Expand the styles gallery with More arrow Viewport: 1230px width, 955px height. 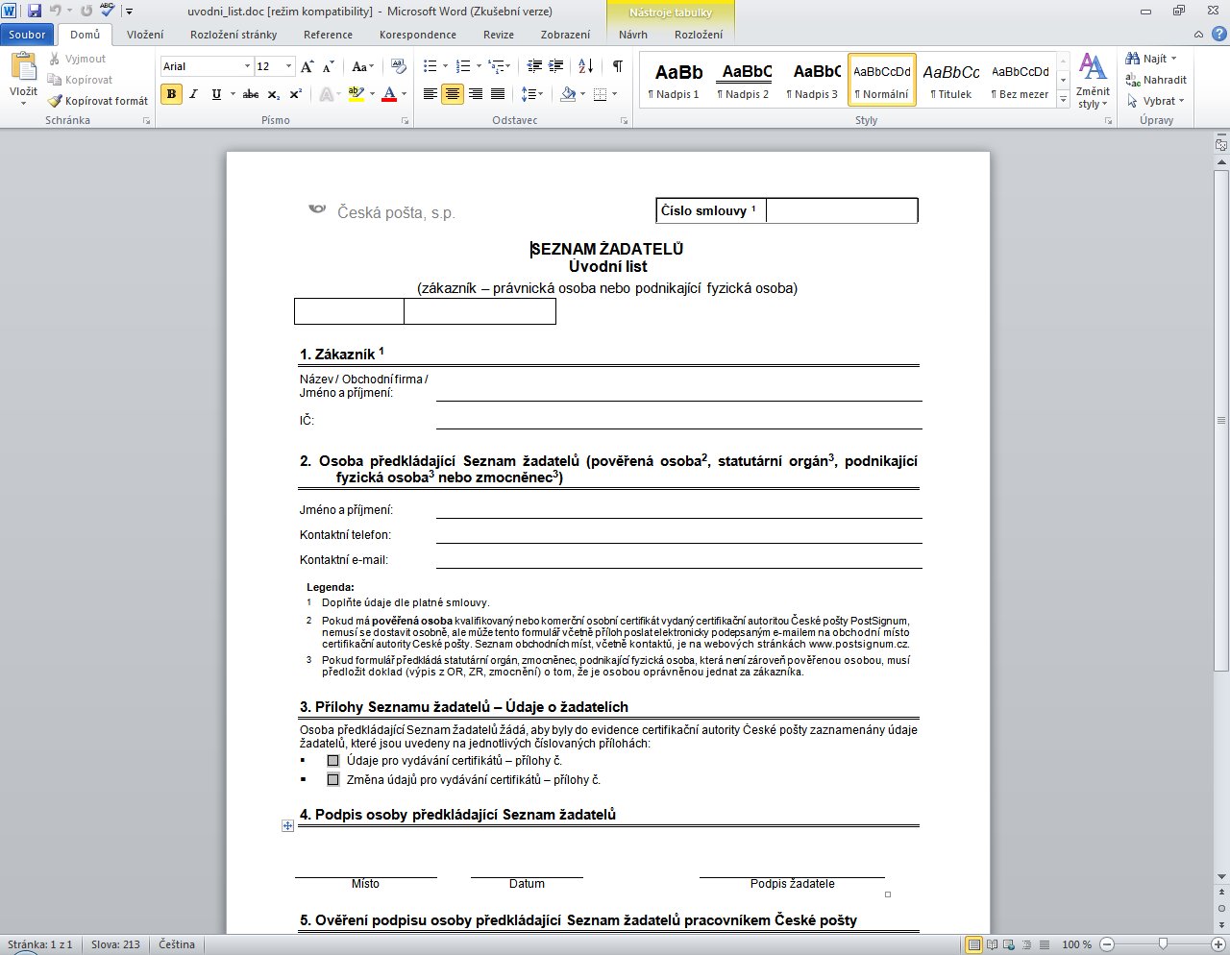pos(1063,100)
